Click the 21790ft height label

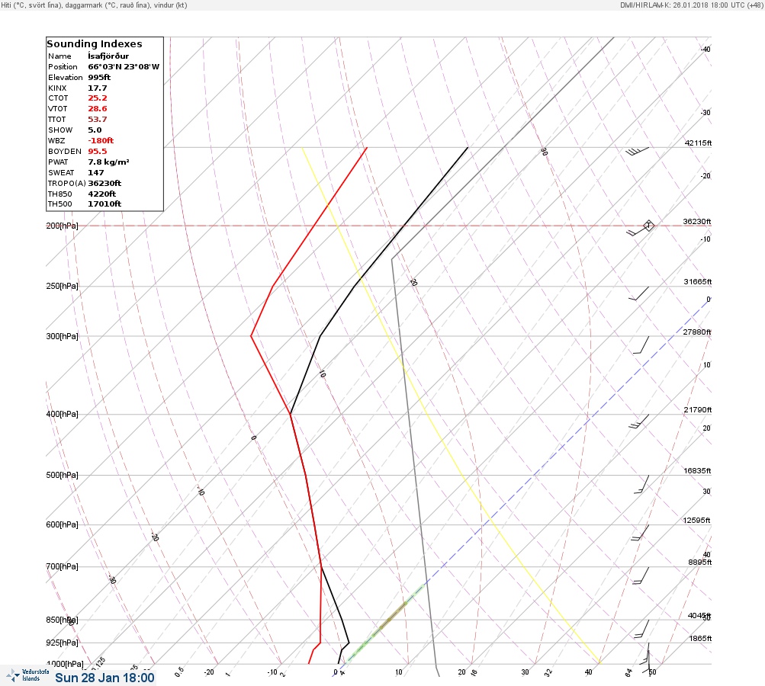(x=698, y=409)
